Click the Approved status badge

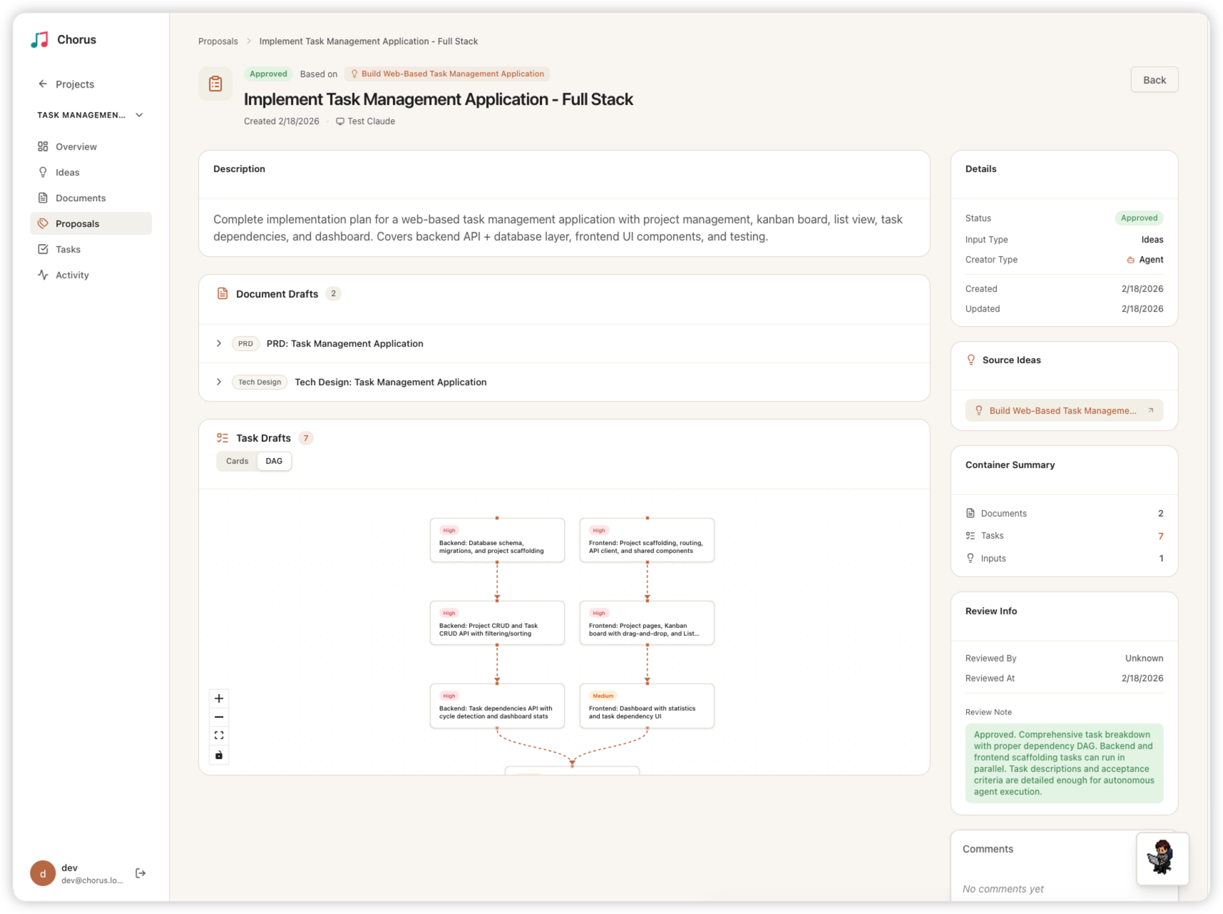click(1139, 218)
